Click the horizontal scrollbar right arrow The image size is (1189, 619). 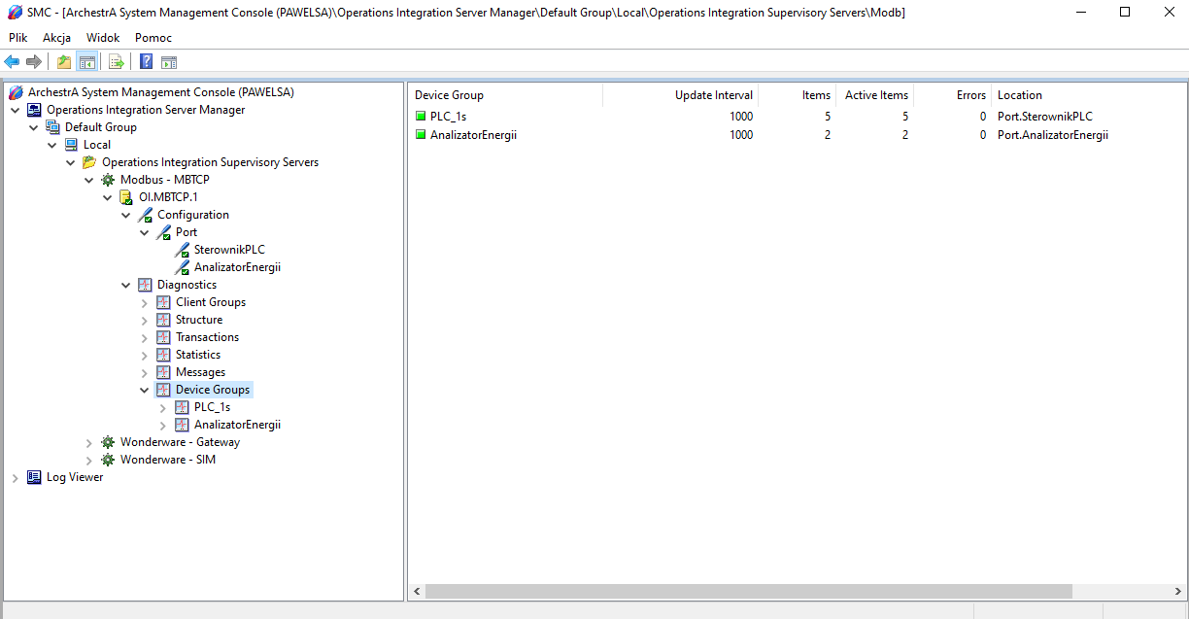[1177, 591]
